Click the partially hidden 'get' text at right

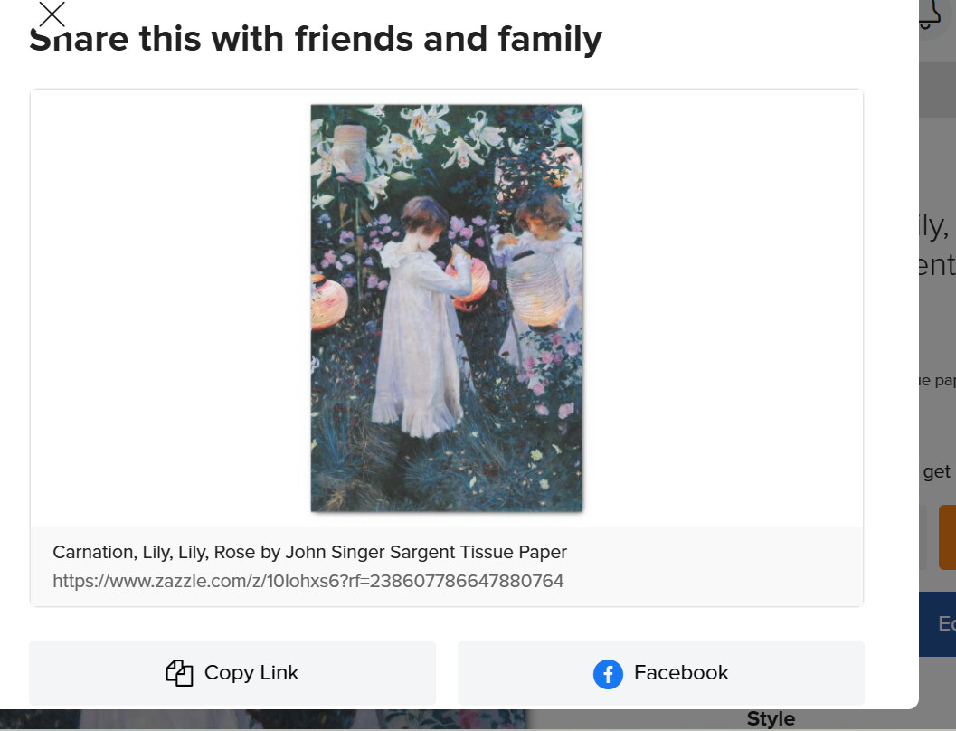click(x=936, y=472)
